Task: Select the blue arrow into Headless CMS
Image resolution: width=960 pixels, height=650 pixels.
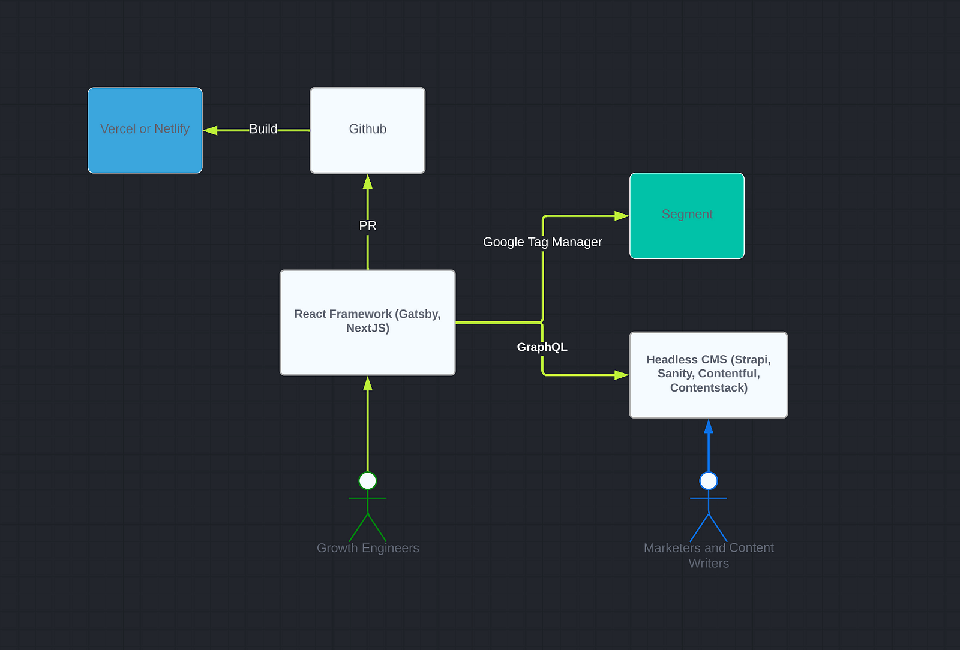Action: (709, 444)
